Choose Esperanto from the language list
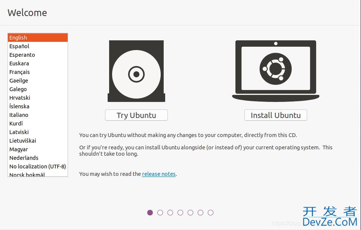This screenshot has height=230, width=361. tap(38, 55)
